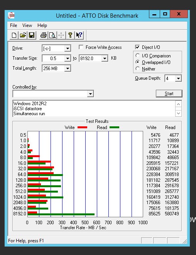Click the Start button
Image resolution: width=196 pixels, height=255 pixels.
(169, 94)
